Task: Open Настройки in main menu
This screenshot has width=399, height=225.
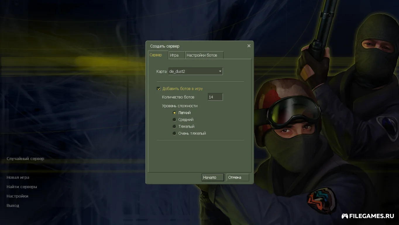Action: click(x=17, y=196)
